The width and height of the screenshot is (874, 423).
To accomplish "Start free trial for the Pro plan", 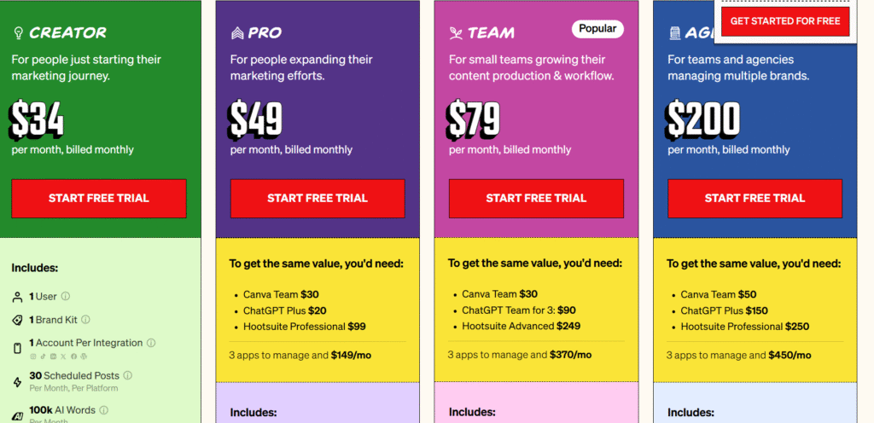I will [318, 198].
